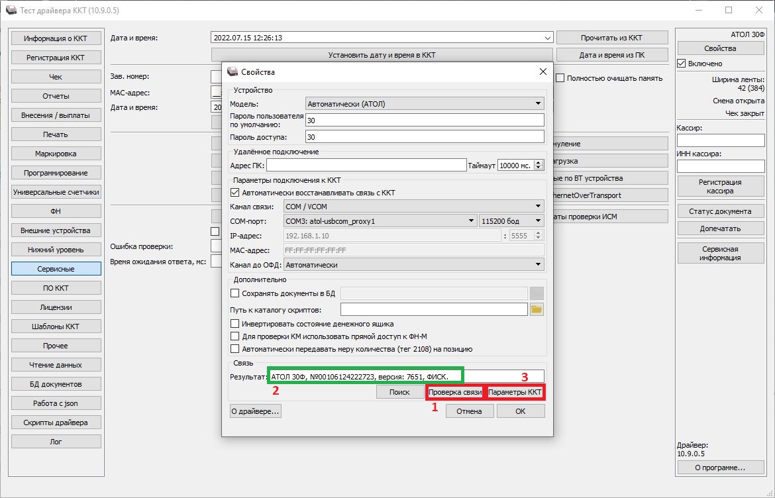
Task: Toggle Автоматически восстанавливать связь с ККТ checkbox
Action: point(234,193)
